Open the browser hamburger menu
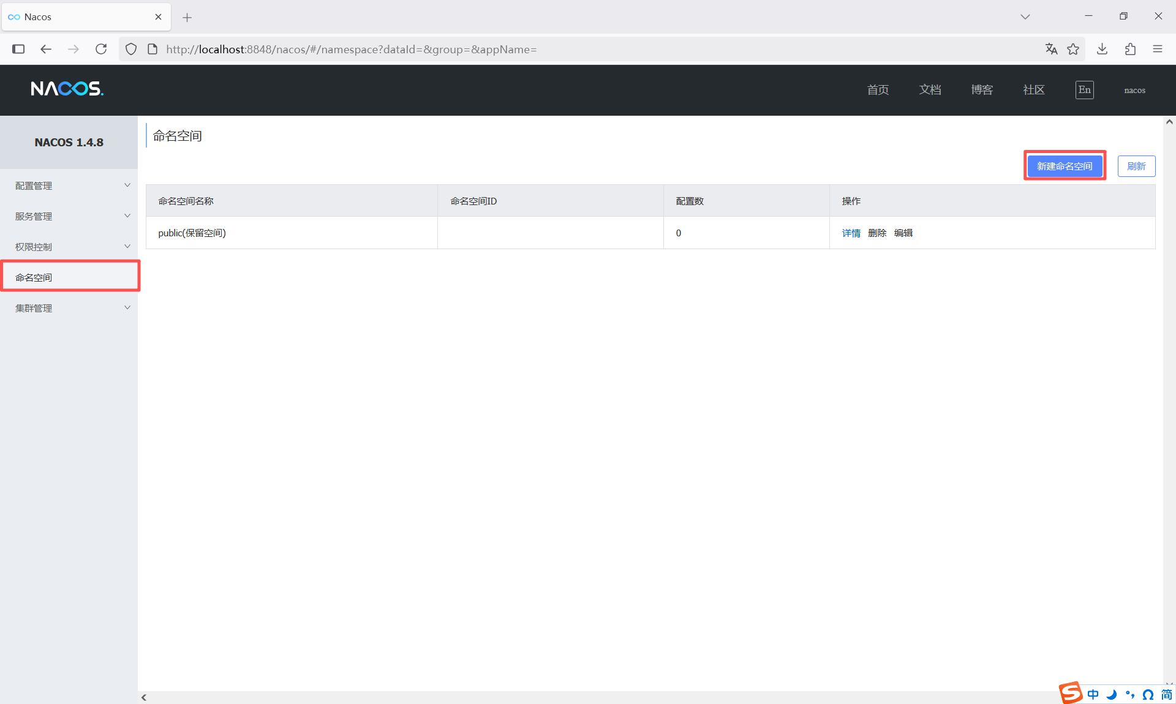 point(1157,49)
